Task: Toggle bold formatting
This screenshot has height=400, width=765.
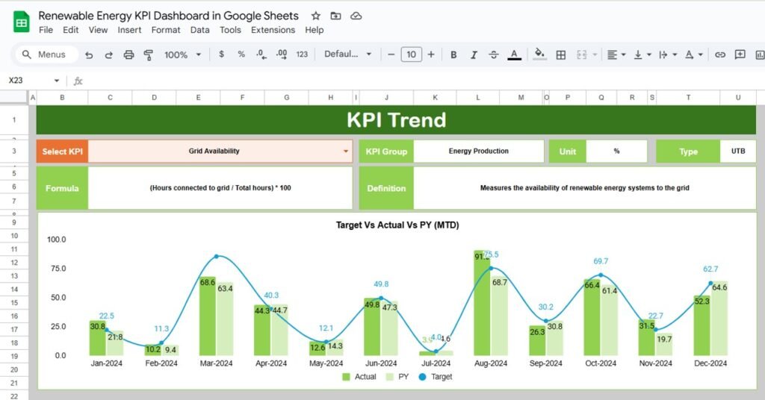Action: tap(453, 54)
